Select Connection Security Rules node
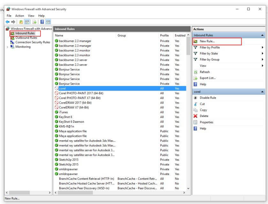 click(33, 42)
